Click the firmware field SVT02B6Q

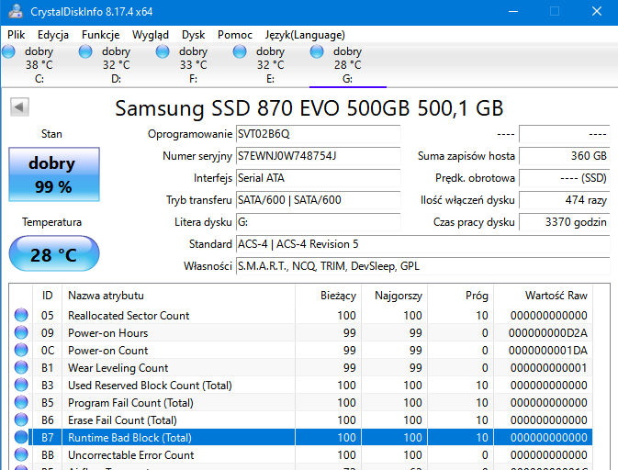318,134
